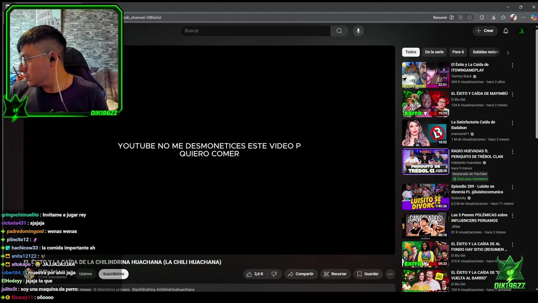Open Cancelados influencers peruanos thumbnail

pos(425,225)
